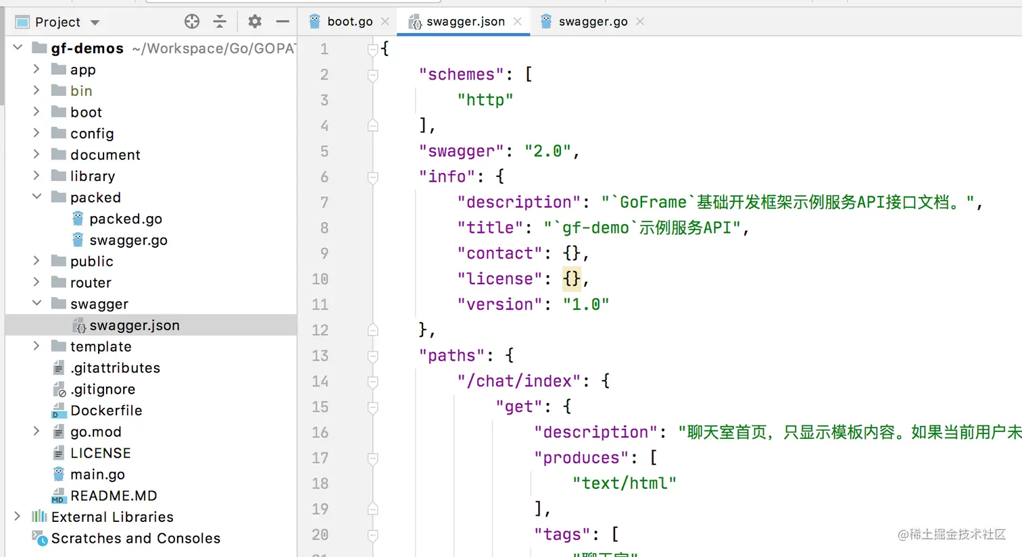The width and height of the screenshot is (1022, 557).
Task: Click the Dockerfile file icon
Action: (x=59, y=410)
